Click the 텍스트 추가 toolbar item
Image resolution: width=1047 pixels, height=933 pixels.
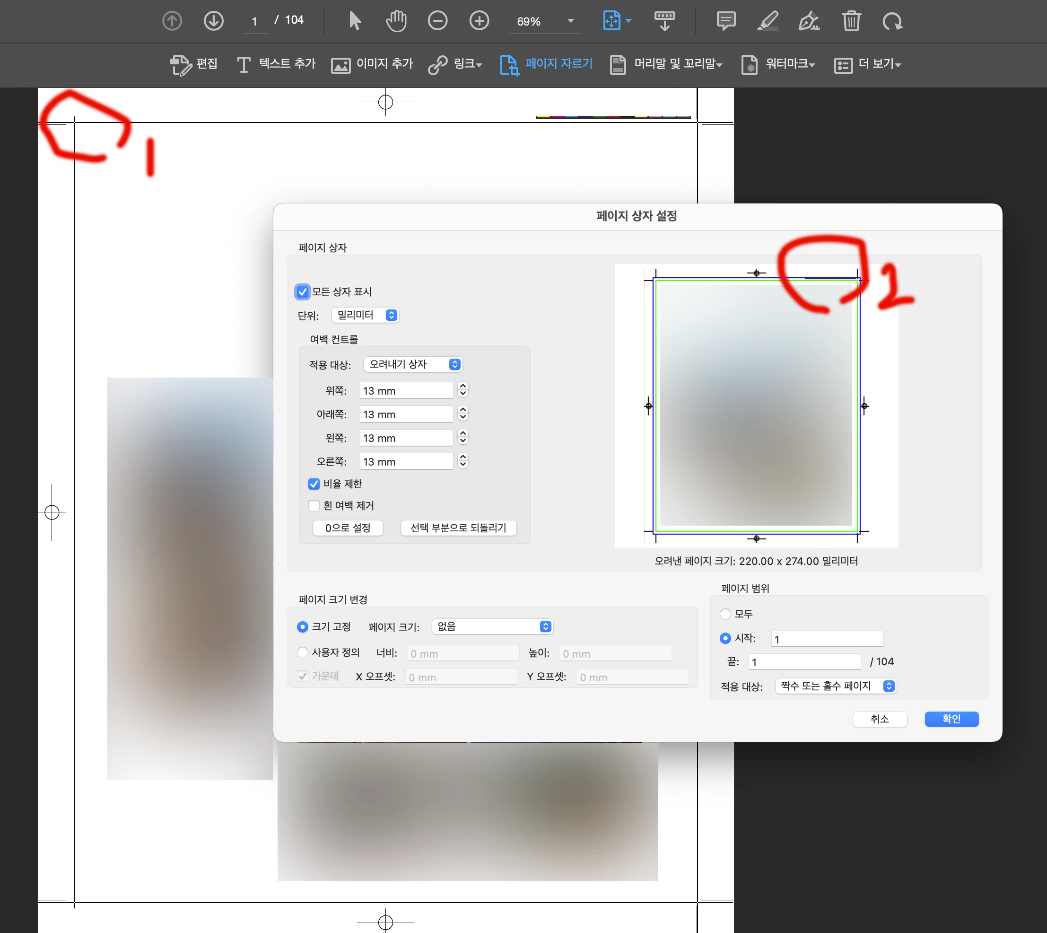click(x=276, y=64)
